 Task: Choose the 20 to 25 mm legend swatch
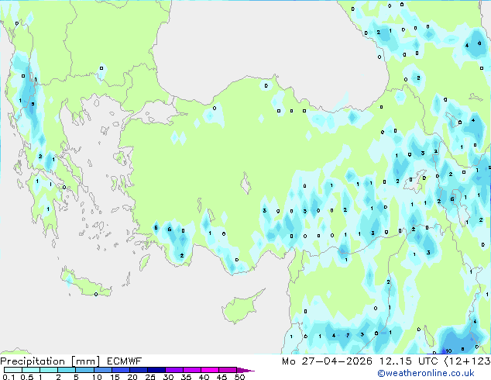tap(139, 370)
